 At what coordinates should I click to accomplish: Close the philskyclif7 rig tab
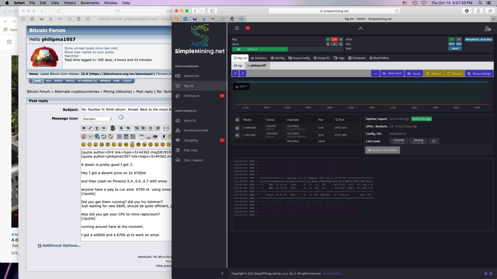click(248, 66)
